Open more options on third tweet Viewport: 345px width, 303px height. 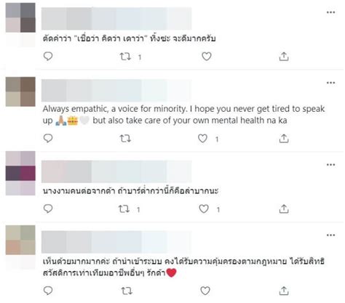click(330, 165)
